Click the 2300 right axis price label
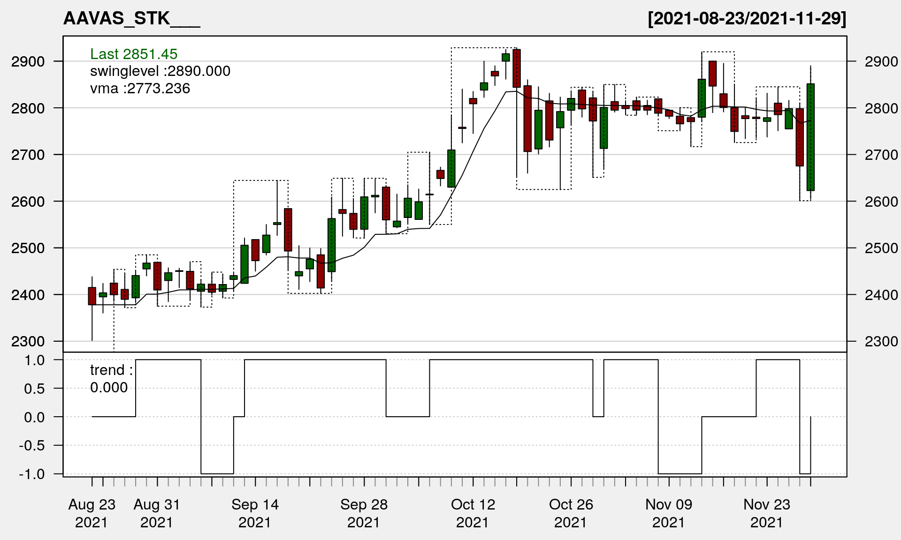The width and height of the screenshot is (901, 540). coord(881,341)
